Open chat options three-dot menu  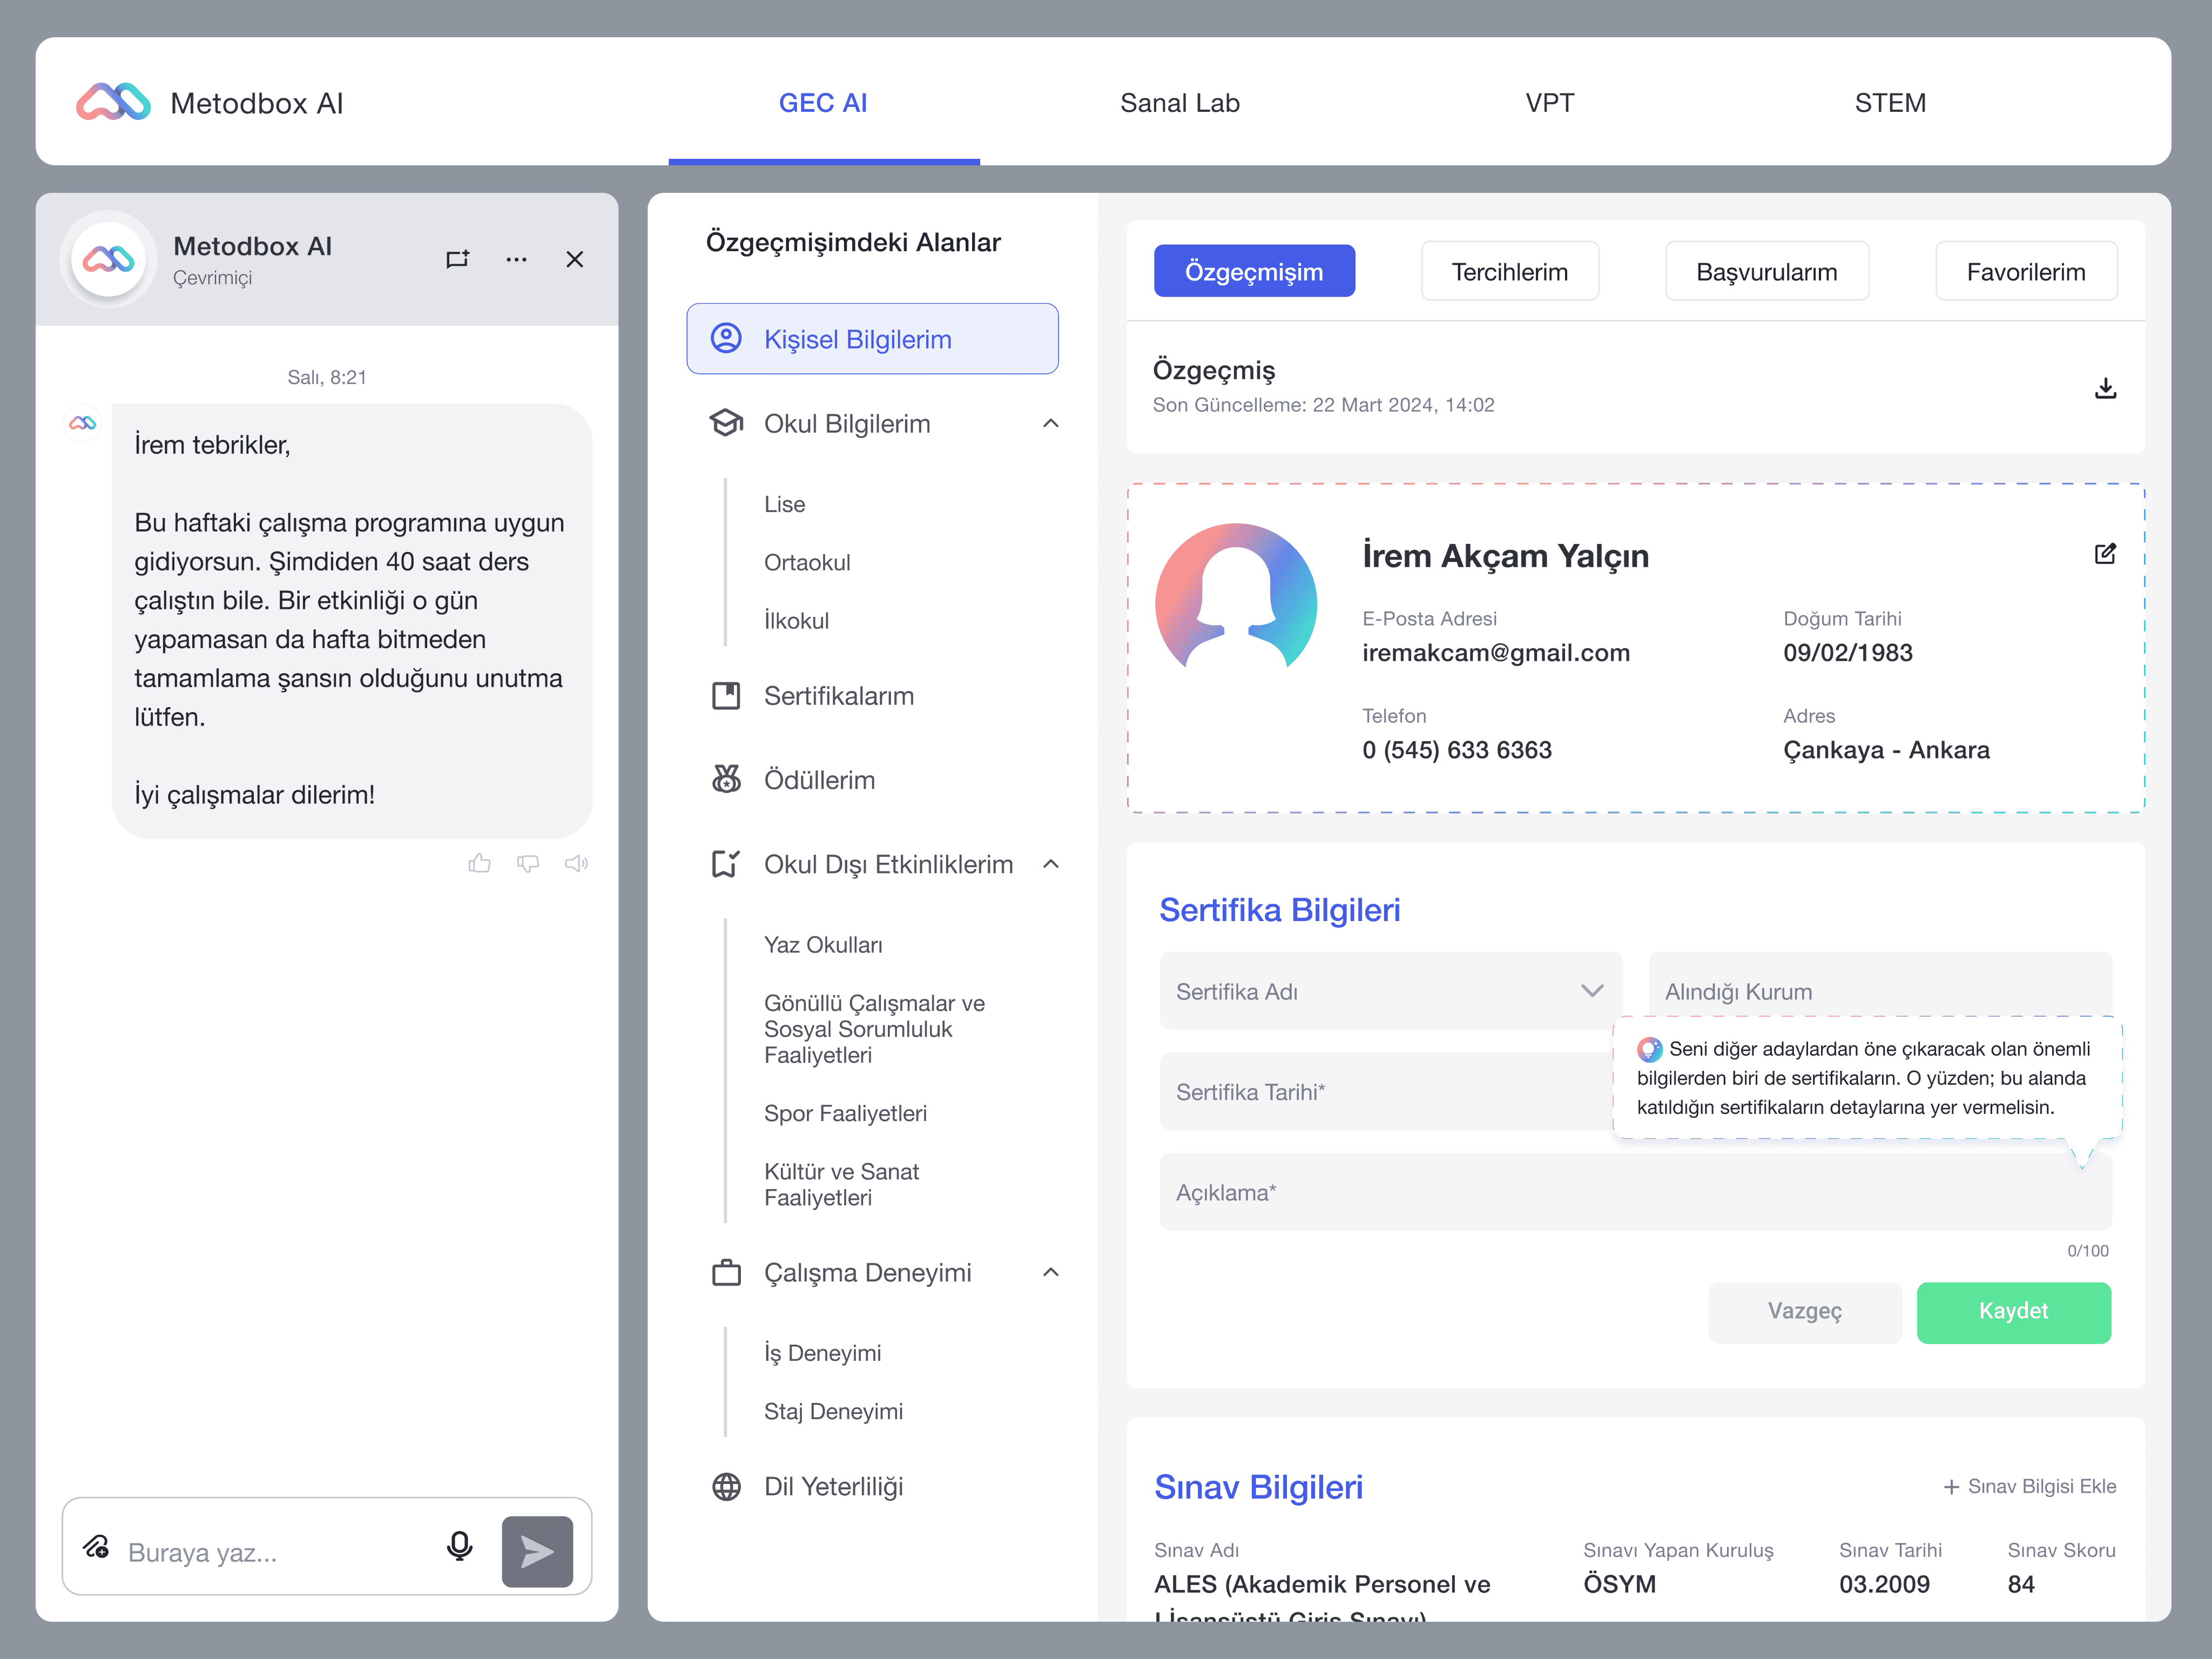tap(516, 259)
